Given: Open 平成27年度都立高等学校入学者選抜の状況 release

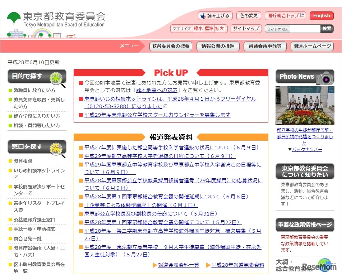Looking at the screenshot, I should point(173,148).
